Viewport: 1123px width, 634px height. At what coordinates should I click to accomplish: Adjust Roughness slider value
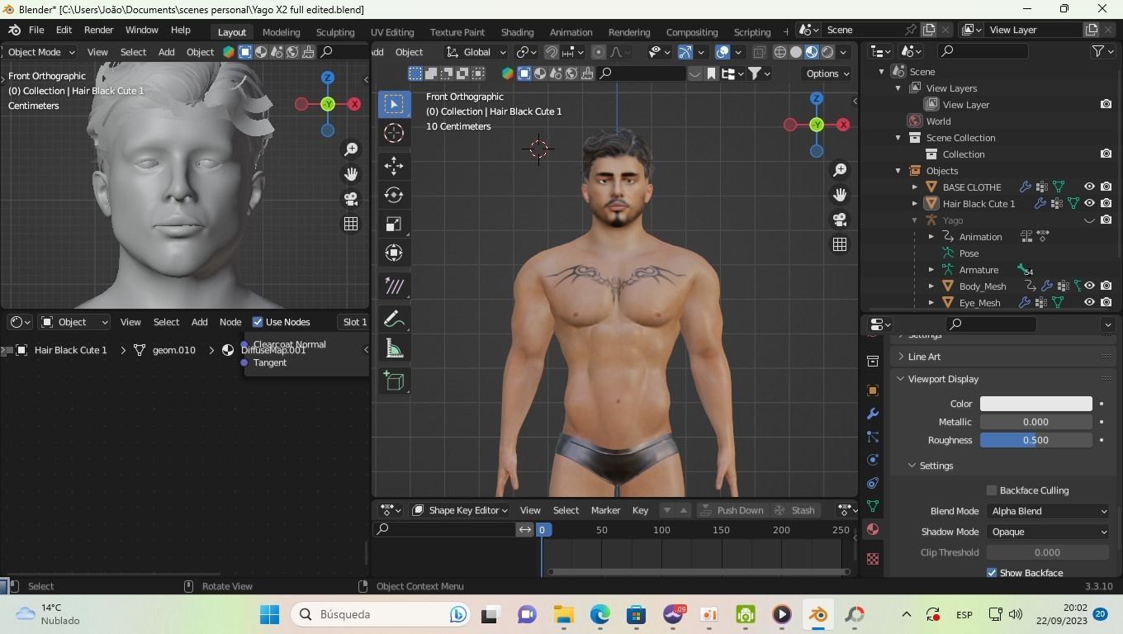coord(1036,440)
